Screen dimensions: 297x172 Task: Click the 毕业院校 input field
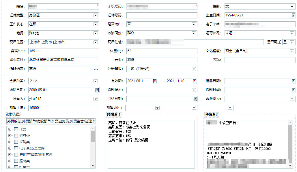[x=63, y=60]
